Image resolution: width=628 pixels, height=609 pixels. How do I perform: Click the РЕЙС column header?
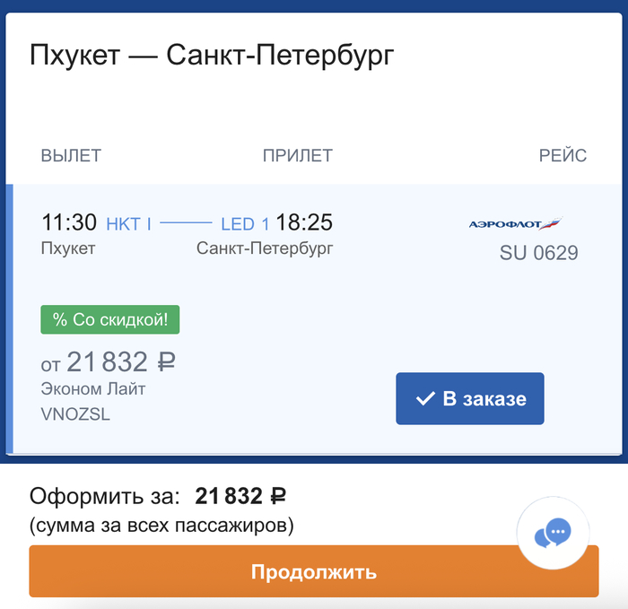coord(563,156)
